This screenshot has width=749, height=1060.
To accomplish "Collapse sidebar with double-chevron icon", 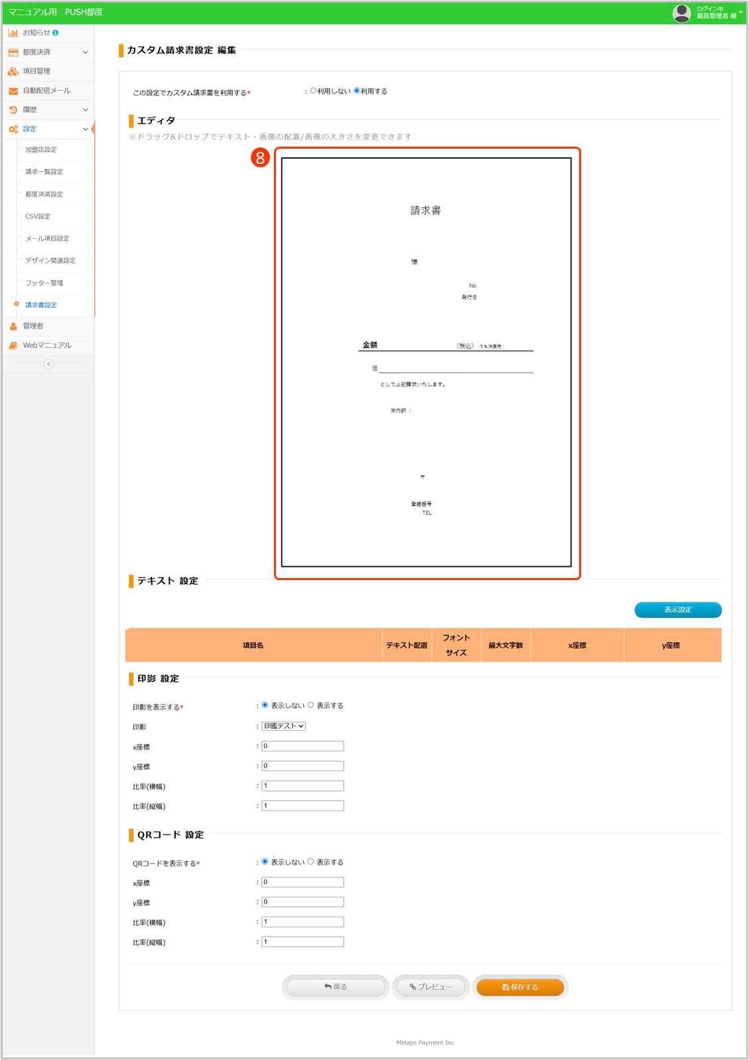I will (48, 364).
